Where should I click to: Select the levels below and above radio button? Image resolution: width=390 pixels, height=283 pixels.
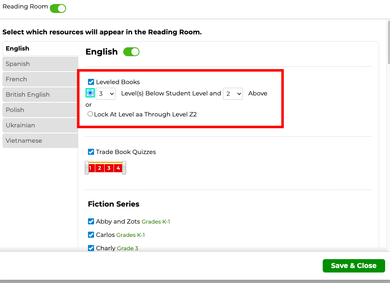click(x=90, y=93)
